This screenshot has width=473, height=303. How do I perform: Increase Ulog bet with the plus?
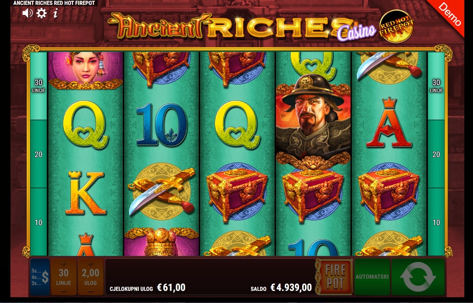pos(90,264)
